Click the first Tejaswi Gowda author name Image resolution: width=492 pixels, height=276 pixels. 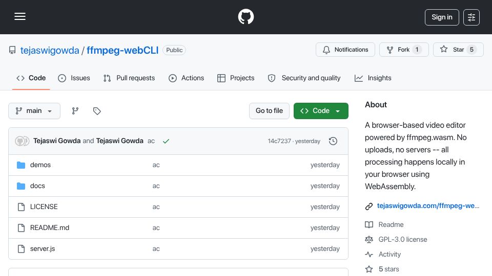coord(57,141)
